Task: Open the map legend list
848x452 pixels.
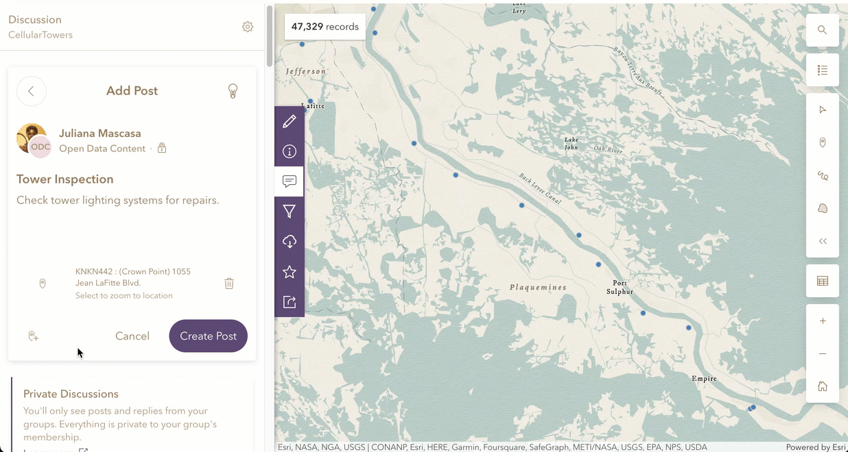Action: tap(823, 70)
